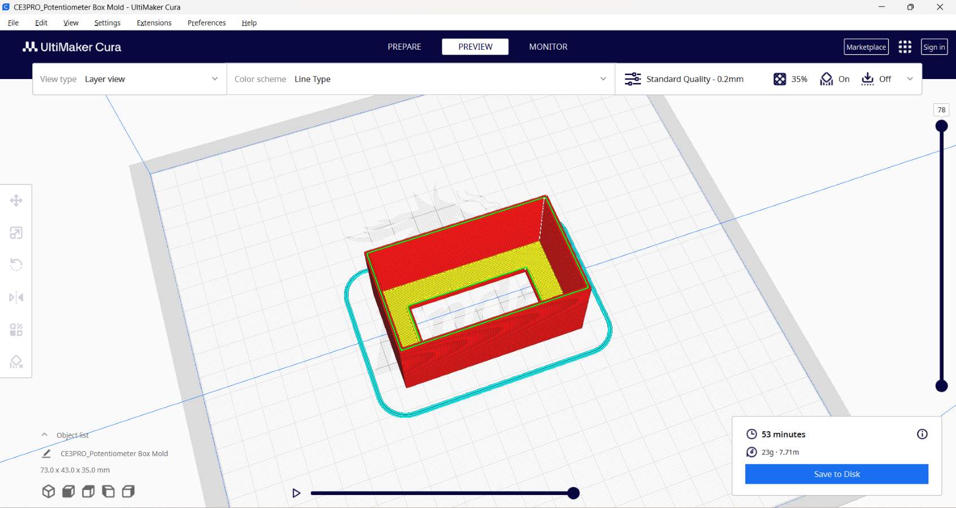Select the Scale tool in sidebar
The height and width of the screenshot is (508, 956).
(16, 233)
